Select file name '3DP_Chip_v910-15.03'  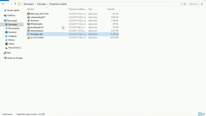[x=39, y=14]
